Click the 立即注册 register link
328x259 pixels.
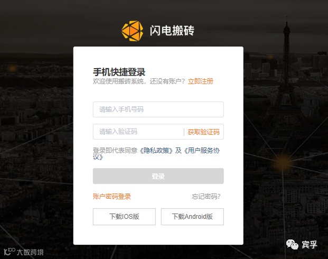[x=200, y=81]
